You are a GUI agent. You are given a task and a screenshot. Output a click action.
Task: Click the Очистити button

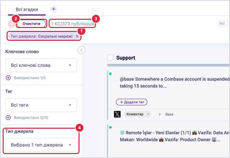click(32, 24)
